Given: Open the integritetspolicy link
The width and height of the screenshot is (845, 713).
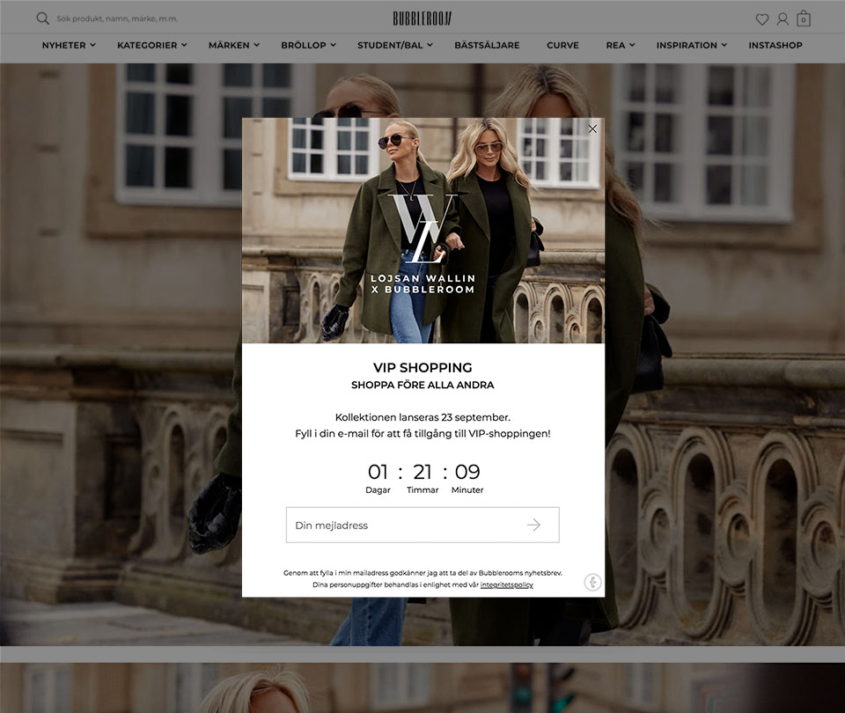Looking at the screenshot, I should pyautogui.click(x=507, y=584).
